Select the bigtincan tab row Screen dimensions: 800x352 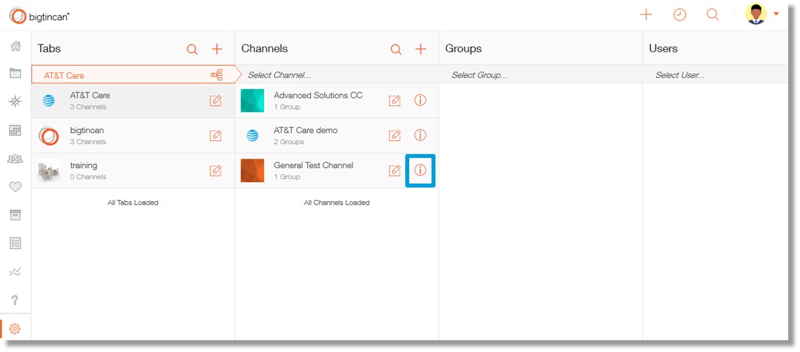(133, 136)
